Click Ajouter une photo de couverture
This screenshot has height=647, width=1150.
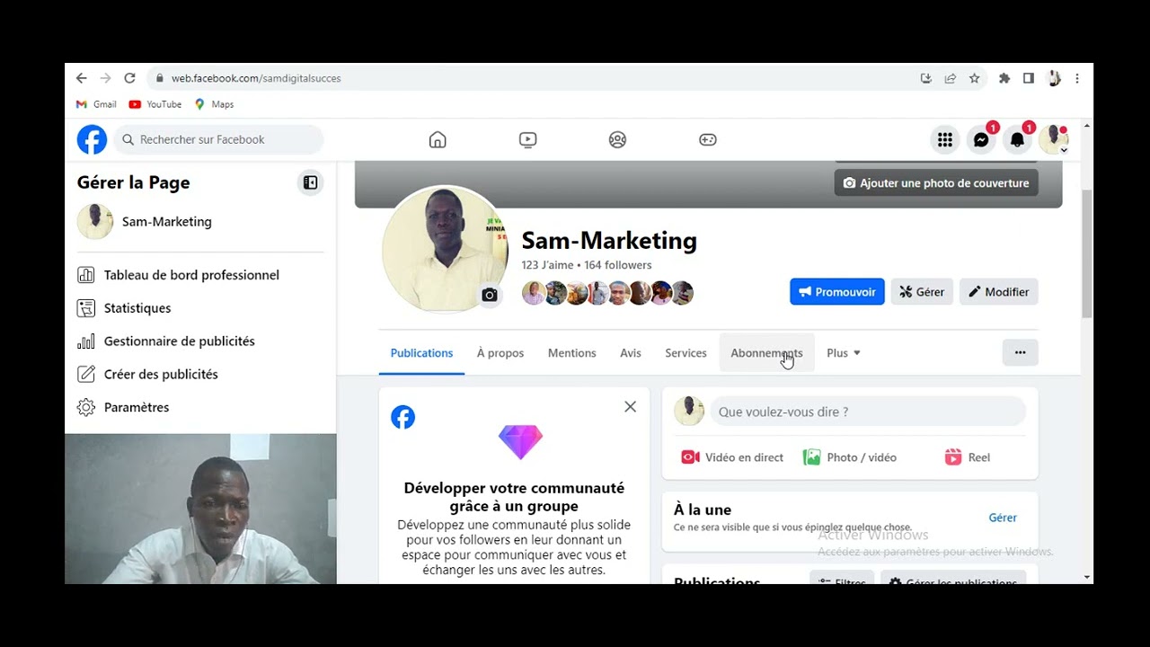[936, 182]
